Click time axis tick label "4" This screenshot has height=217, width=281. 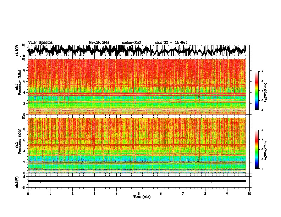(117, 194)
